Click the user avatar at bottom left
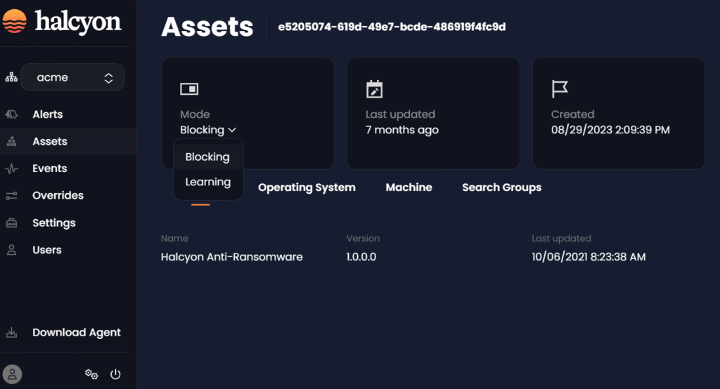The height and width of the screenshot is (389, 720). (13, 374)
